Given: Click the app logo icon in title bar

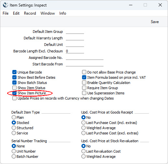Looking at the screenshot, I should coord(6,5).
